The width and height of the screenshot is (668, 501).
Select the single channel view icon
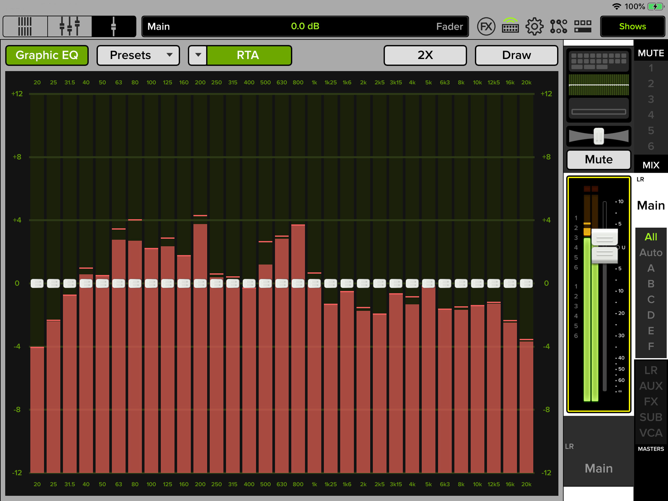(114, 26)
